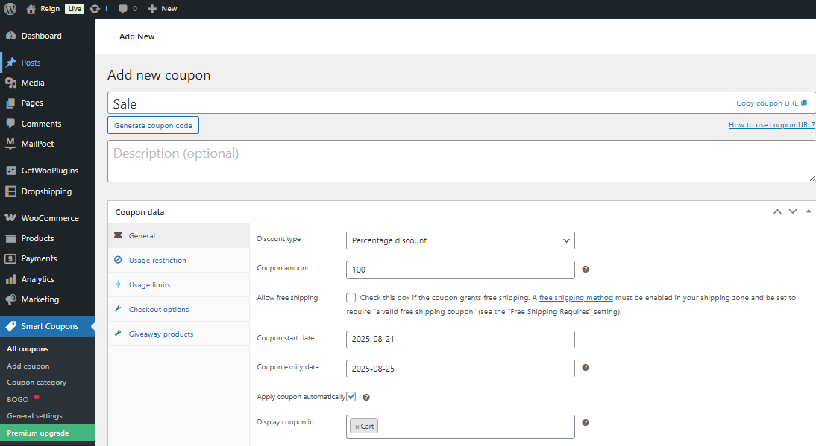Click the WordPress logo icon
The width and height of the screenshot is (816, 446).
[10, 9]
